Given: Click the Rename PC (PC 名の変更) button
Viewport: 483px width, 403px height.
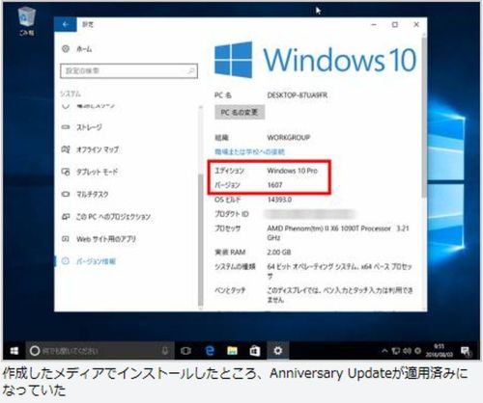Looking at the screenshot, I should [240, 112].
